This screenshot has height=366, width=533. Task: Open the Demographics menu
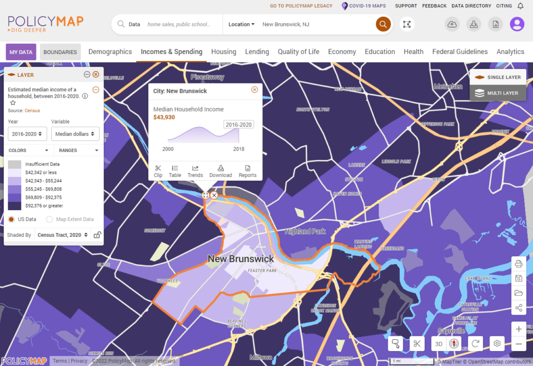pos(110,51)
